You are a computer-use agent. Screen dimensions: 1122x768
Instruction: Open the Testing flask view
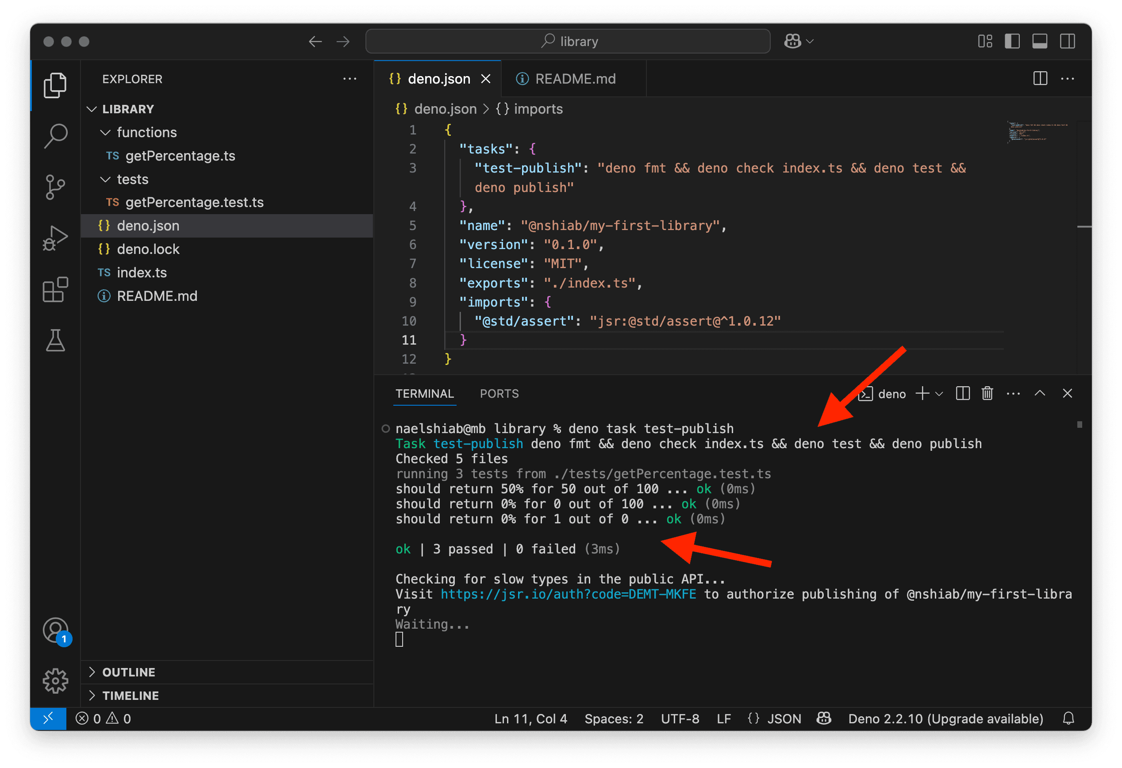(55, 340)
